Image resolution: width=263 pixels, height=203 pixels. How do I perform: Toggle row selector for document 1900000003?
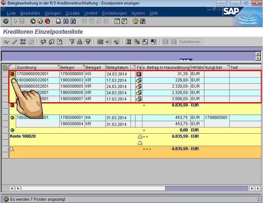pyautogui.click(x=5, y=80)
